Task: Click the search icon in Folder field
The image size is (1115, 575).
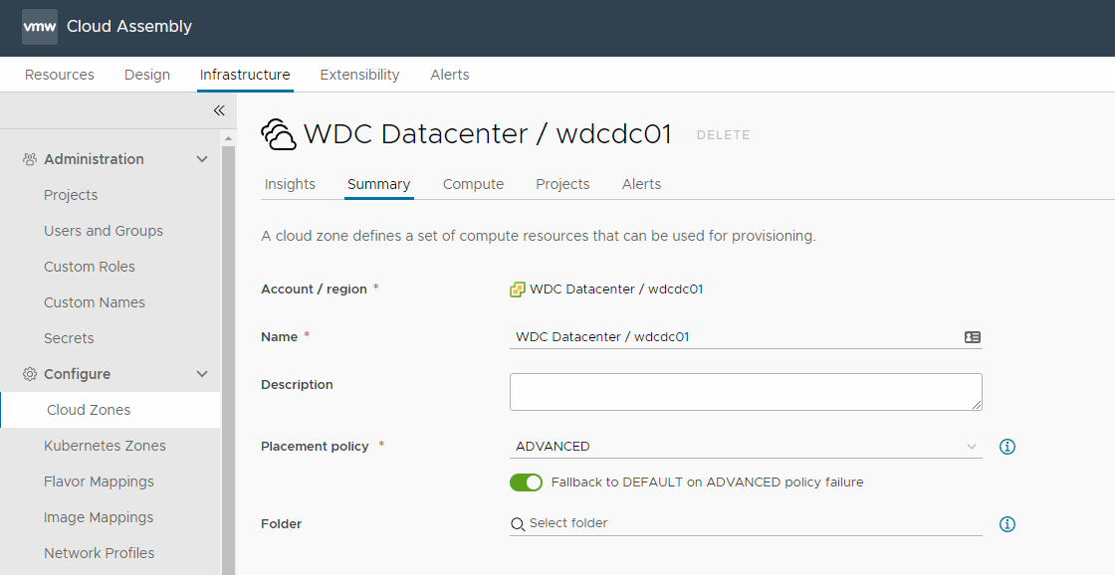Action: [518, 524]
